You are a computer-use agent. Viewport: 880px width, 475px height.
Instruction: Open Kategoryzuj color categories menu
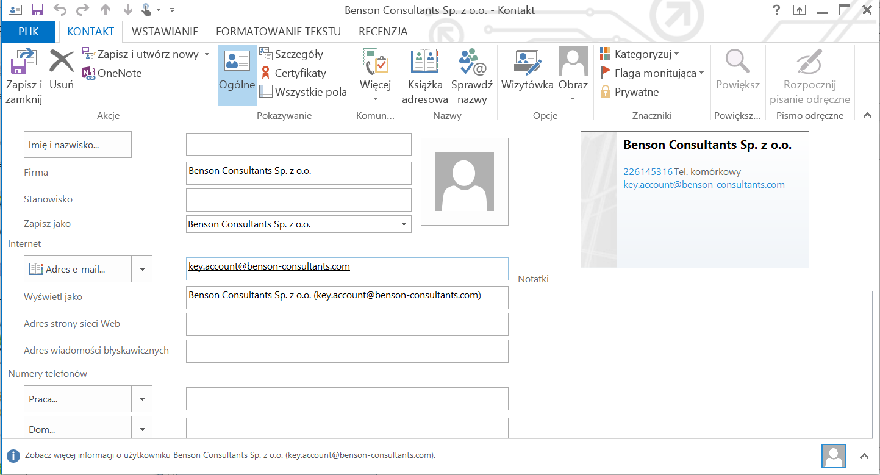(x=640, y=54)
